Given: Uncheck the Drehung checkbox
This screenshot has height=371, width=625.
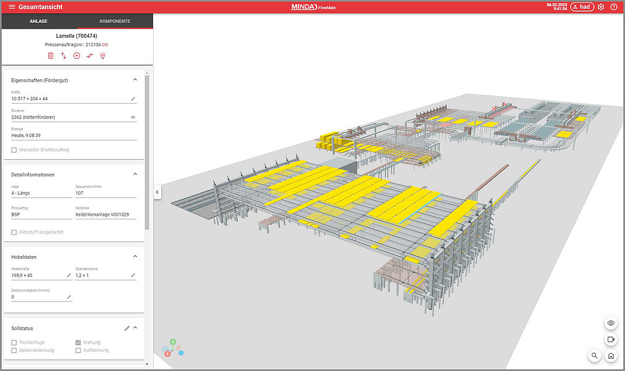Looking at the screenshot, I should pyautogui.click(x=78, y=342).
